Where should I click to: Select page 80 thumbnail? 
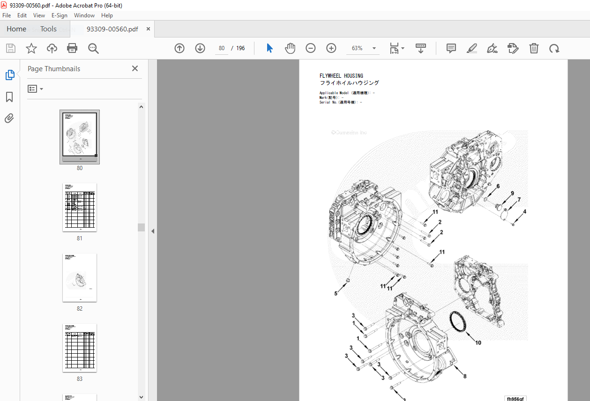(x=80, y=136)
